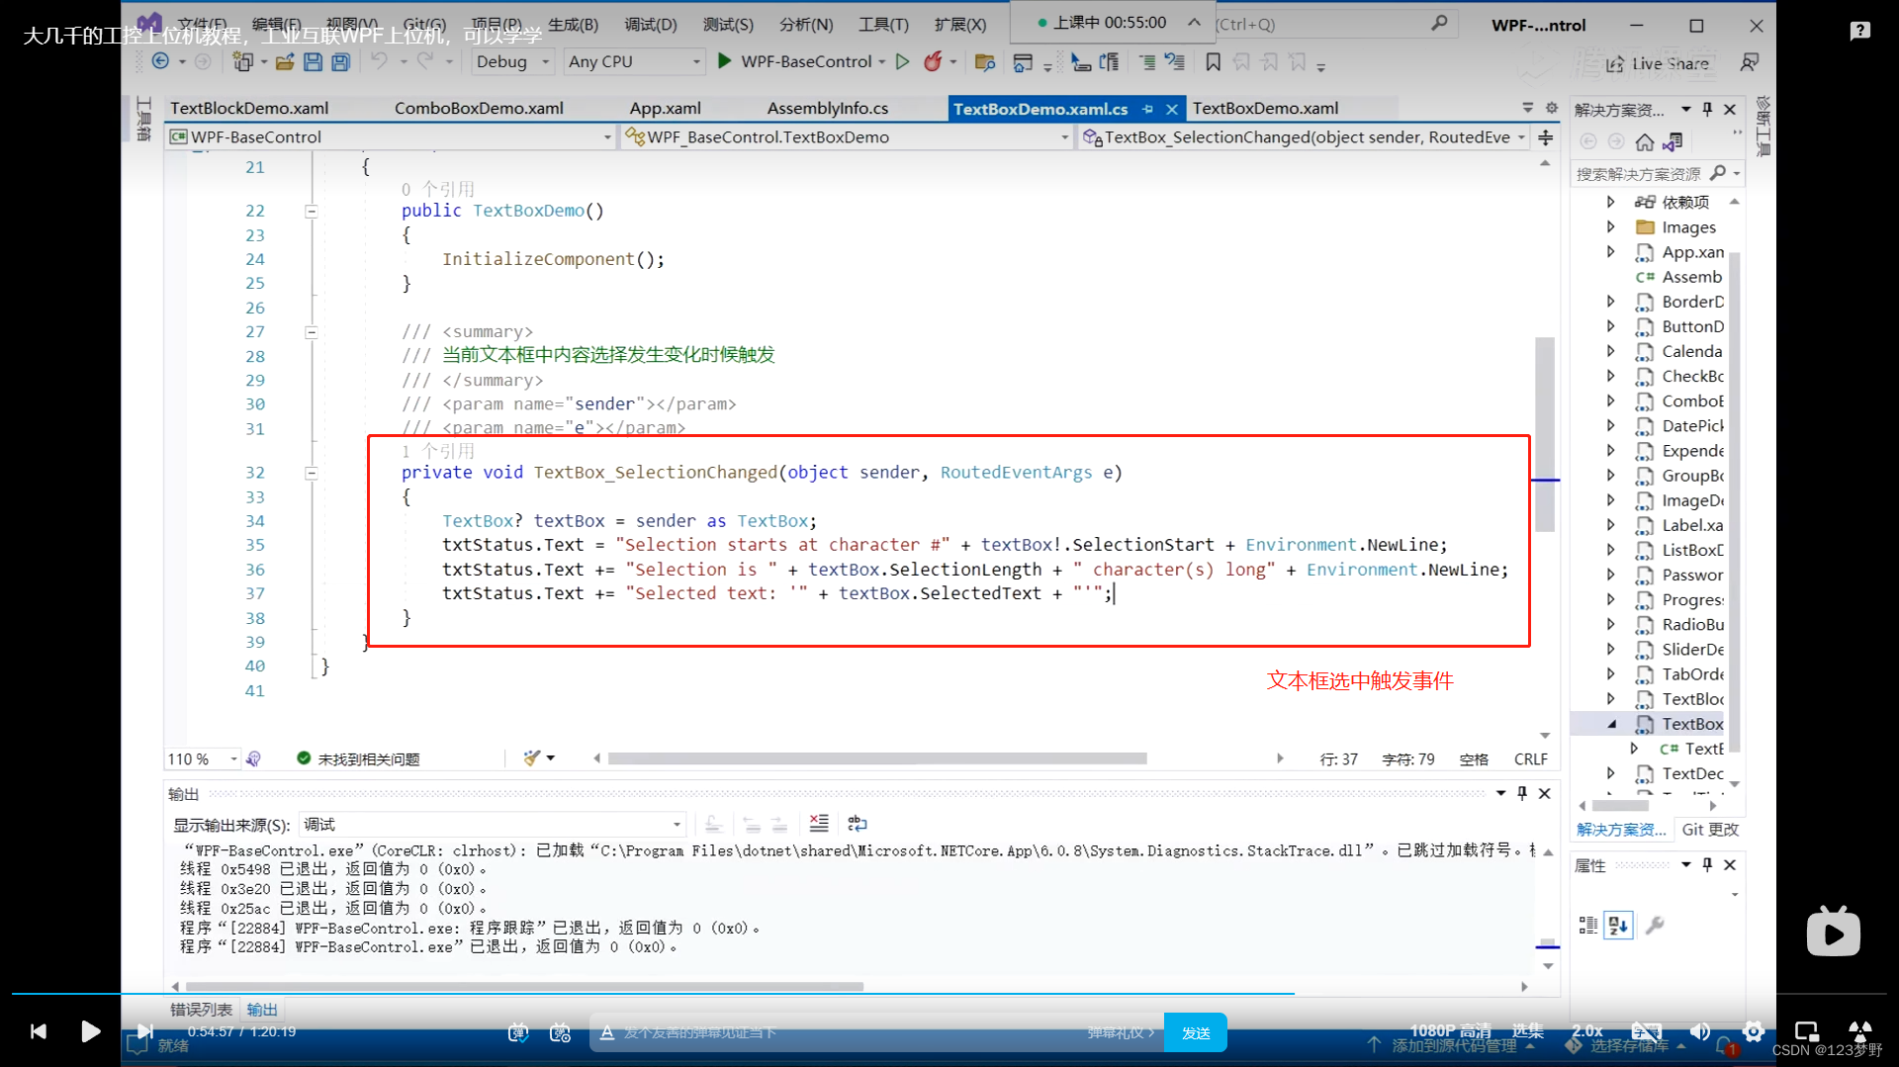The width and height of the screenshot is (1899, 1067).
Task: Switch to TextBoxDemo.xaml tab
Action: 1265,108
